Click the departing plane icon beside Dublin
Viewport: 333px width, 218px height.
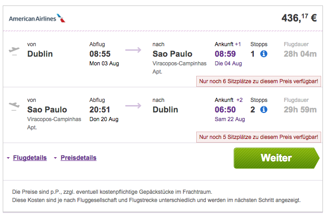tap(14, 51)
